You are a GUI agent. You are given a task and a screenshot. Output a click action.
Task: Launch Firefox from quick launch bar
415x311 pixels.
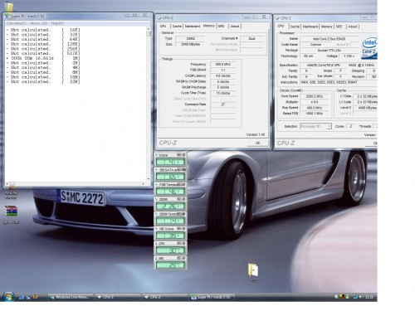[x=35, y=297]
